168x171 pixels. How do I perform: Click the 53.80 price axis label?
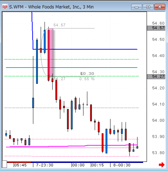coord(158,153)
